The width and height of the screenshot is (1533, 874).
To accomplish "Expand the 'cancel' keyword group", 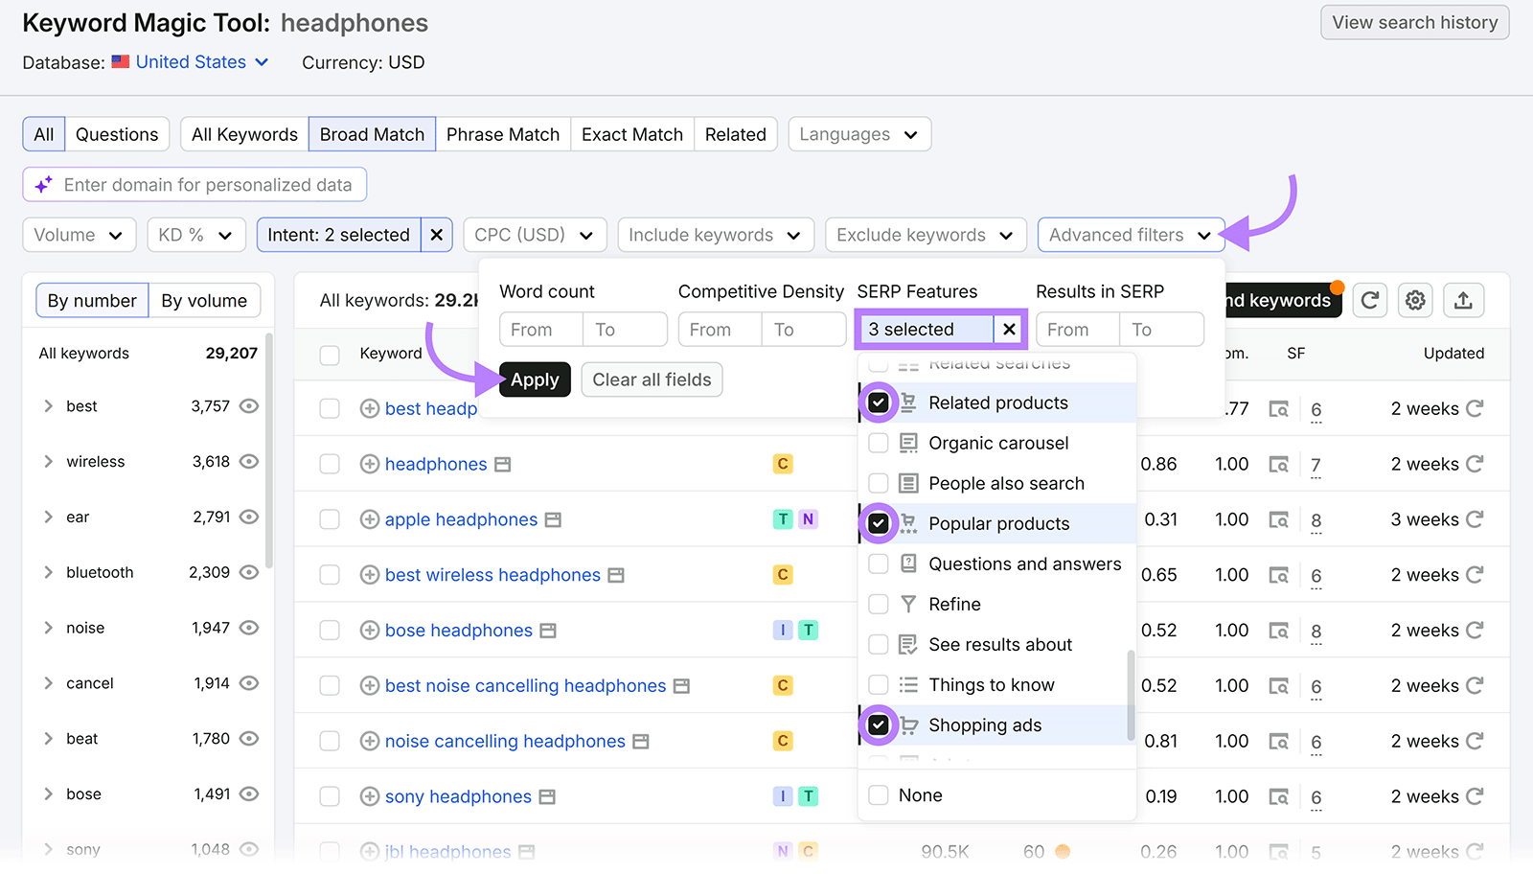I will (48, 683).
